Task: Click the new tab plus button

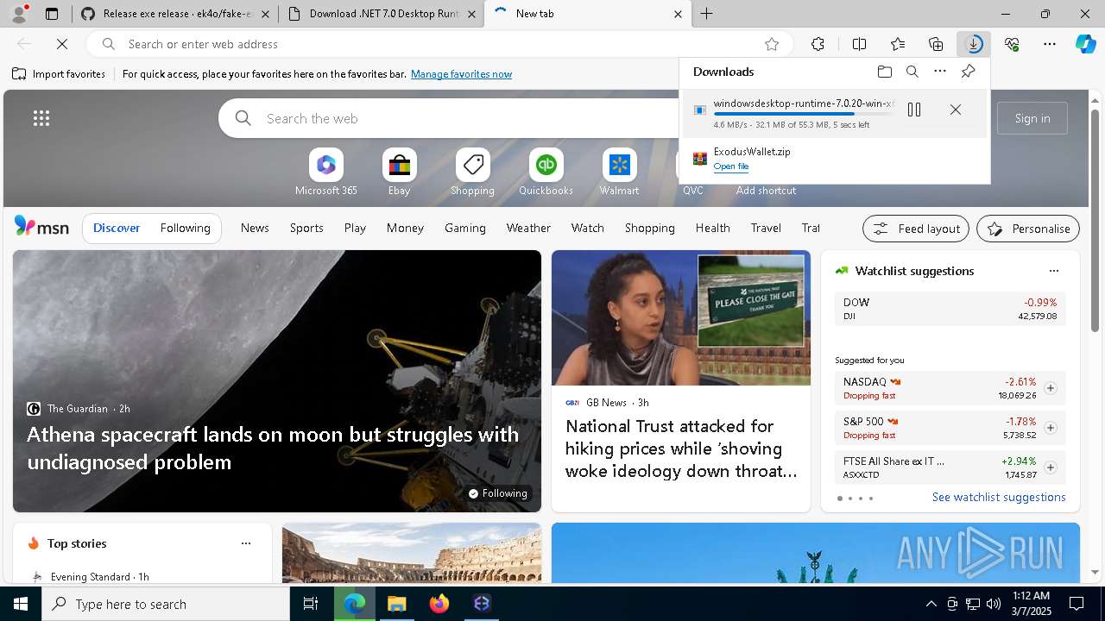Action: [x=706, y=14]
